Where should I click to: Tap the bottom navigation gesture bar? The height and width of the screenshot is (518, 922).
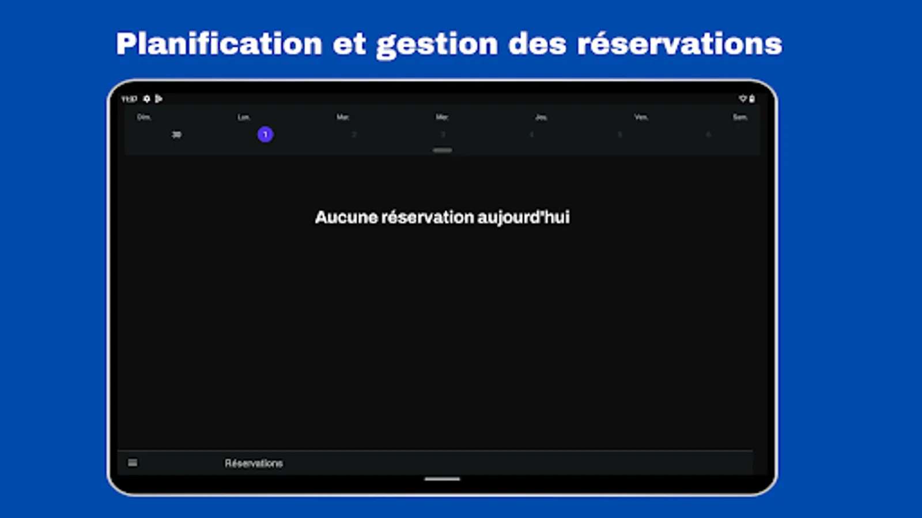442,479
